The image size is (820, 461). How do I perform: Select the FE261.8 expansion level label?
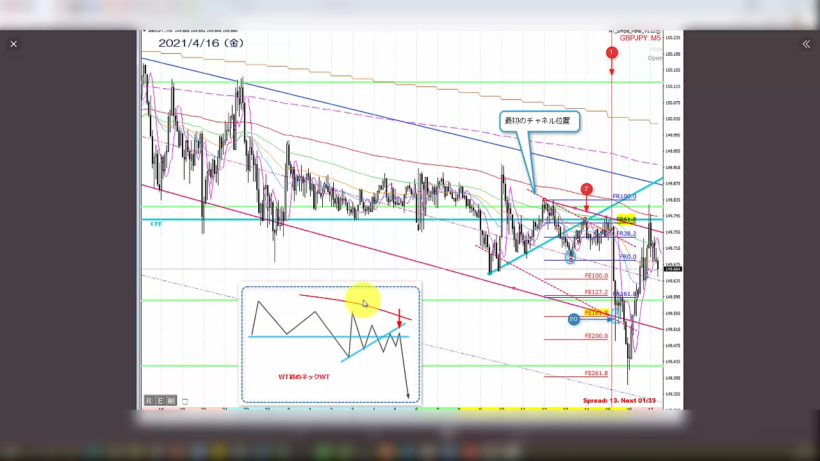[x=596, y=373]
